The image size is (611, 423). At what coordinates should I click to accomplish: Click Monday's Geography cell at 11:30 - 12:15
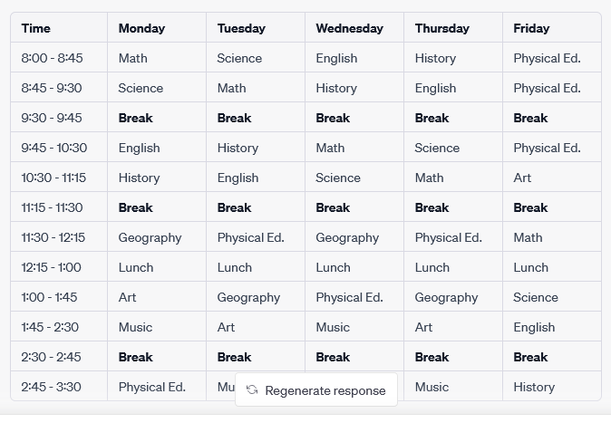click(150, 237)
